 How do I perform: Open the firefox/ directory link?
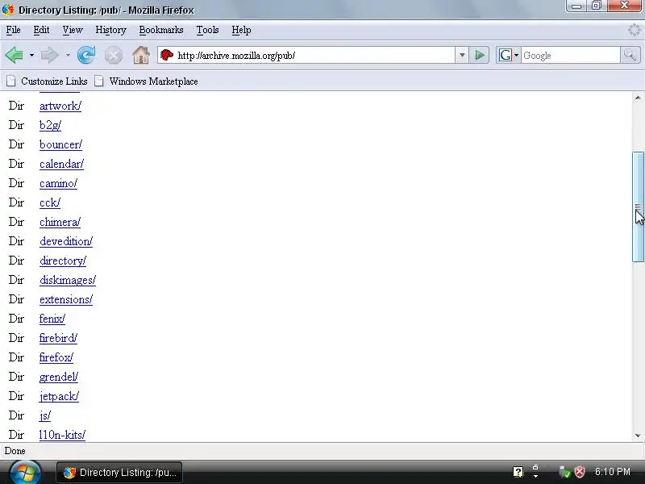56,357
